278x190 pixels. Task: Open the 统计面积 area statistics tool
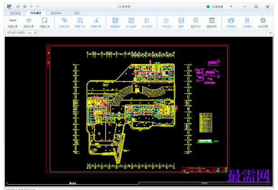coord(147,23)
